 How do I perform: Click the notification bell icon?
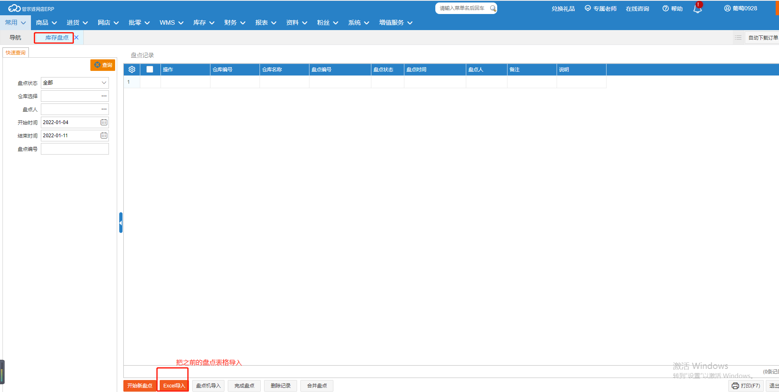(697, 9)
